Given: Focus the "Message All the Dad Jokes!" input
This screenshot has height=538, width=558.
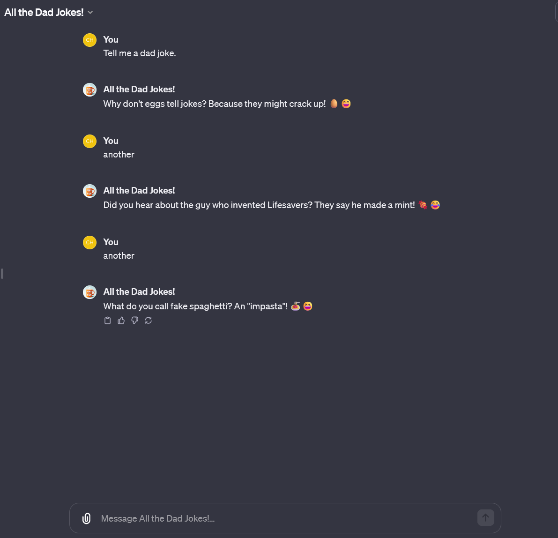Looking at the screenshot, I should (286, 518).
